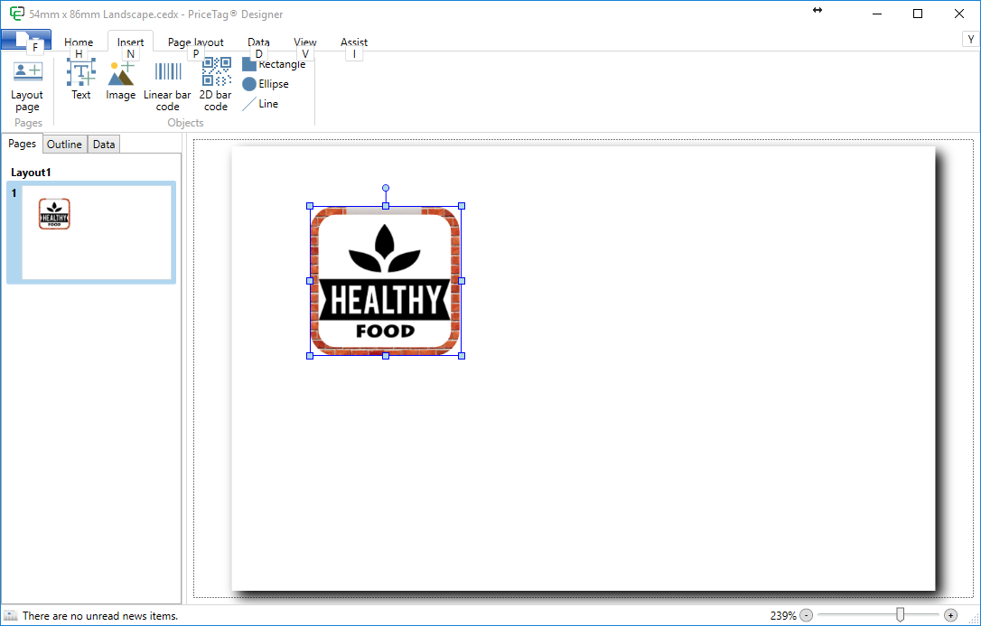Switch to the View ribbon tab
The height and width of the screenshot is (626, 981).
coord(305,42)
